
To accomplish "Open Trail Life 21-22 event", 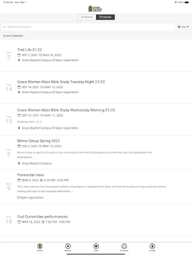I will [x=30, y=50].
